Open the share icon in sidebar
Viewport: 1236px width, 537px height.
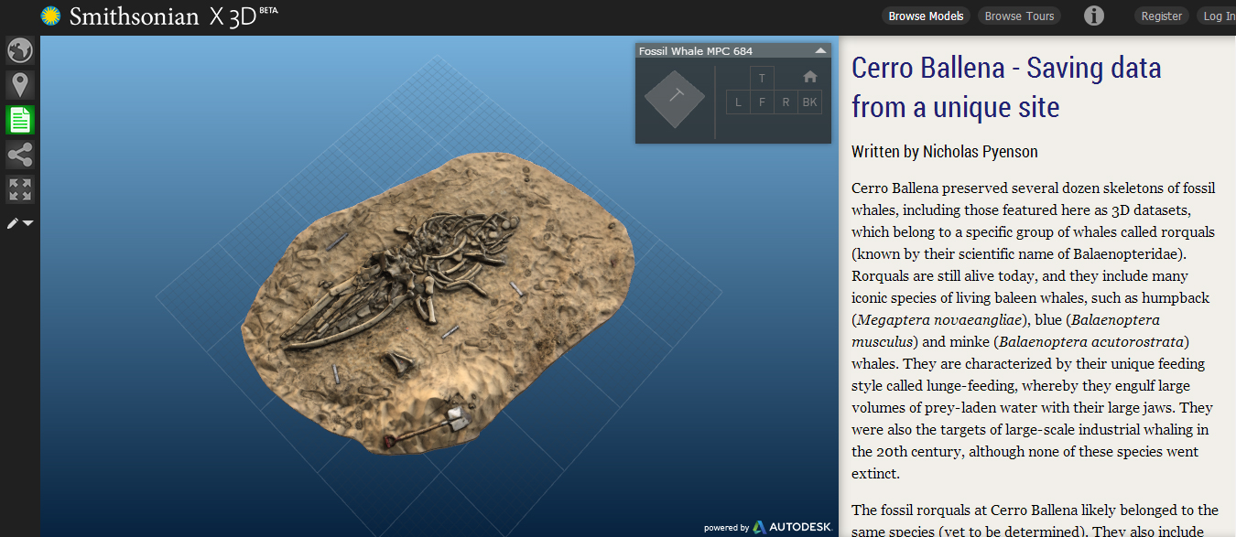pyautogui.click(x=20, y=155)
